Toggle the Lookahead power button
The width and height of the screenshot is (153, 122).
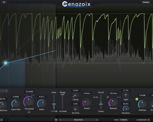pyautogui.click(x=149, y=120)
